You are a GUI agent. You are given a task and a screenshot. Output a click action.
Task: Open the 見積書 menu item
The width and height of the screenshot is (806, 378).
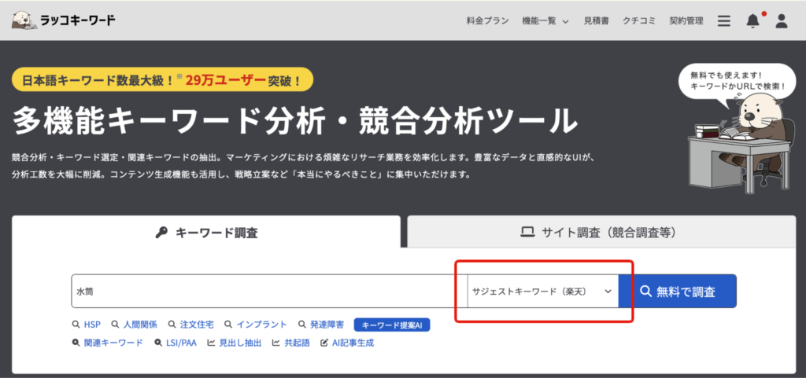click(x=596, y=21)
